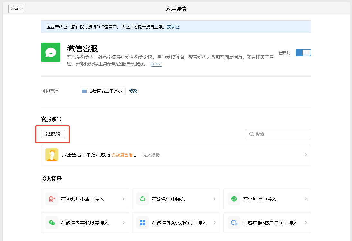
Task: Click the folder icon in visible range
Action: pyautogui.click(x=85, y=91)
